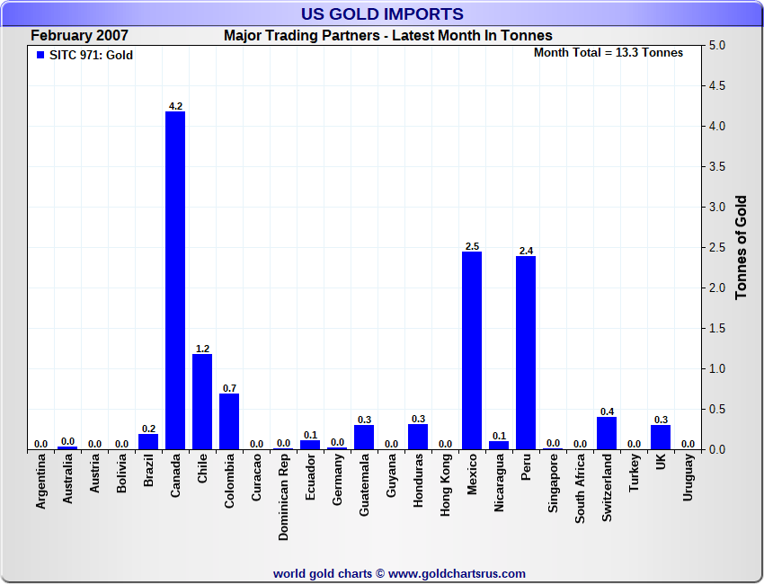Click the 'Honduras' axis label
764x584 pixels.
(x=418, y=481)
